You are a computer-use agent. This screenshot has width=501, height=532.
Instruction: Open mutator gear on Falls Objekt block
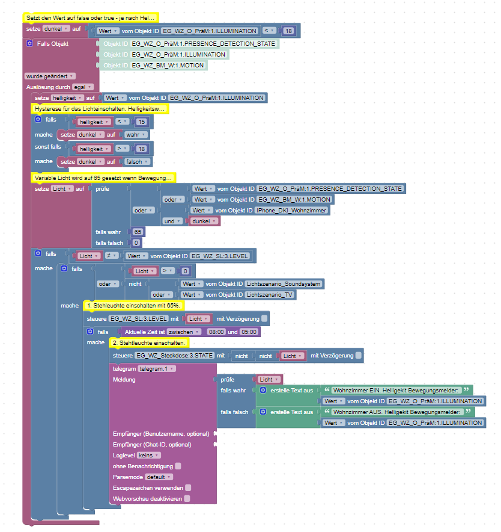pyautogui.click(x=29, y=43)
